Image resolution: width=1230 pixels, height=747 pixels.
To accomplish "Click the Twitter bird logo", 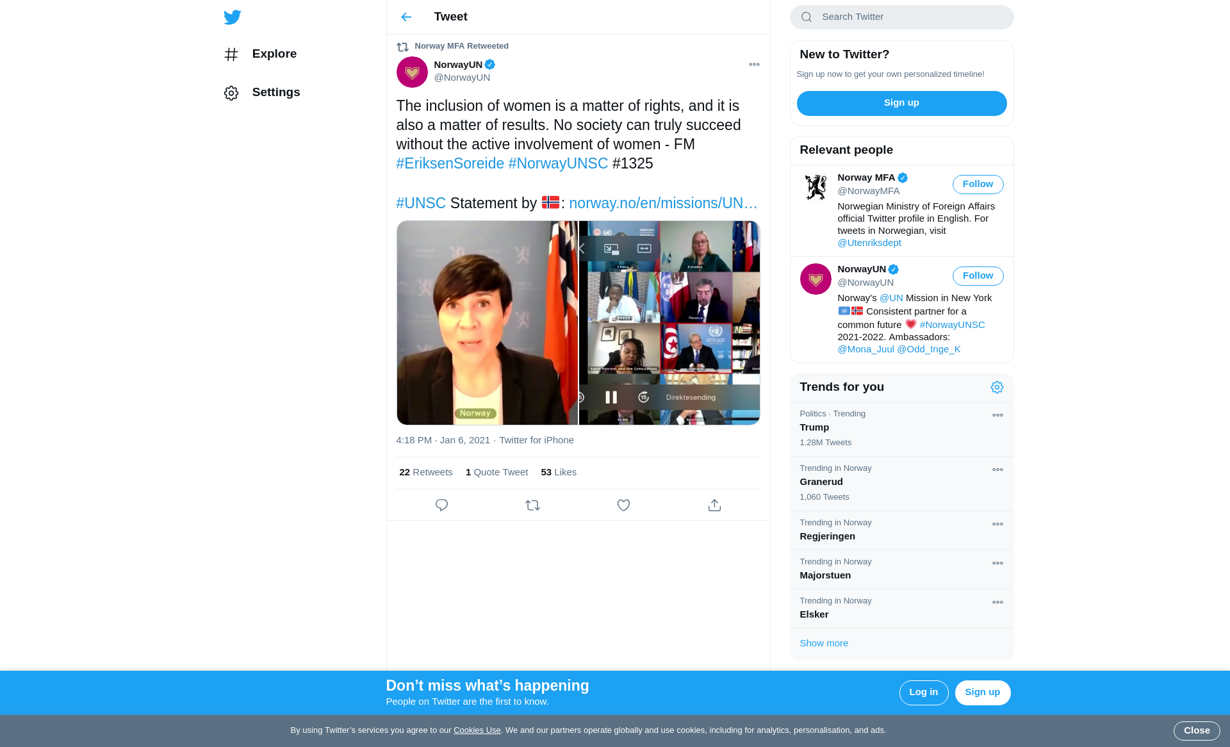I will (x=232, y=17).
